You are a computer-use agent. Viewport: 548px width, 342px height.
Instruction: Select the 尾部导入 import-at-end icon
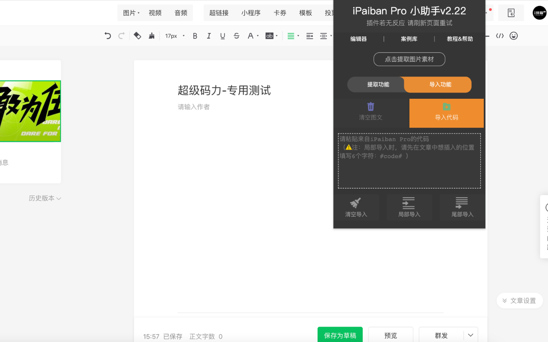click(462, 207)
